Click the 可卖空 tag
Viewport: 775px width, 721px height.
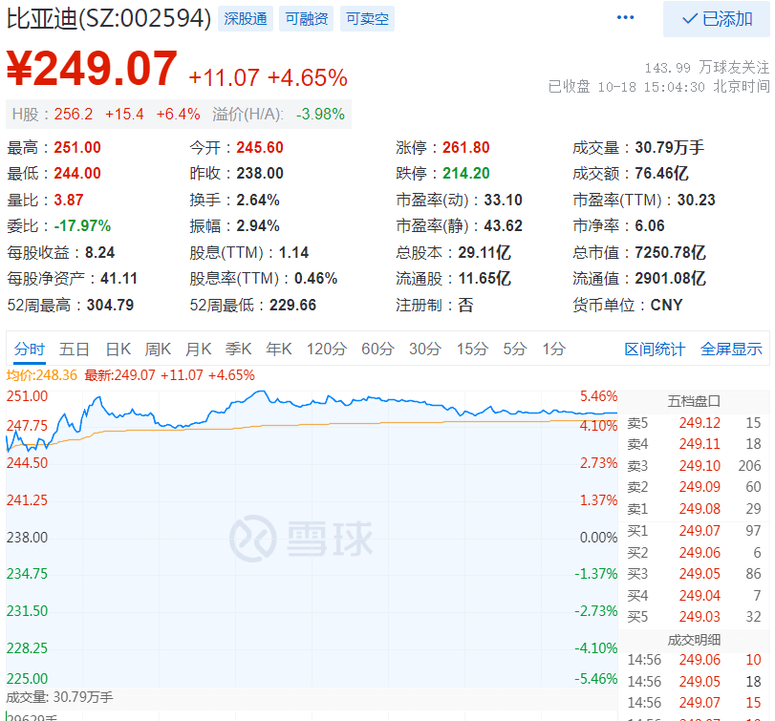(x=367, y=19)
